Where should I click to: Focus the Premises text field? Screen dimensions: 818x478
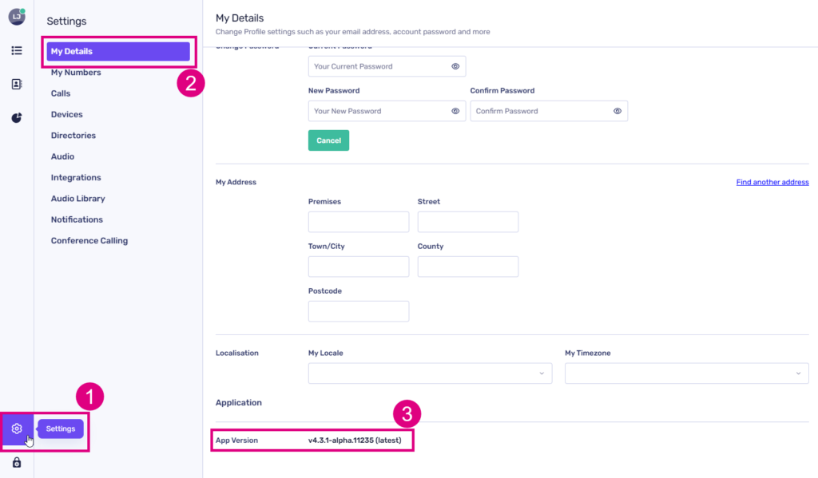(358, 222)
